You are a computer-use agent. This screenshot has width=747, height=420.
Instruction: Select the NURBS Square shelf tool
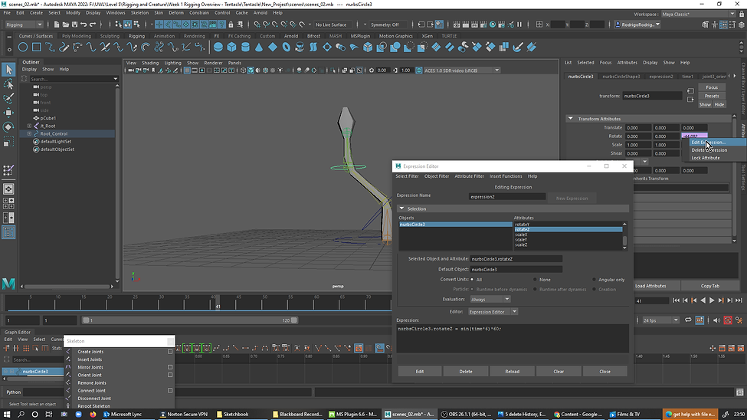tap(36, 48)
